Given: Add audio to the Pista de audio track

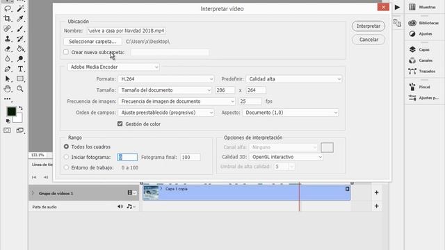Looking at the screenshot, I should (376, 206).
